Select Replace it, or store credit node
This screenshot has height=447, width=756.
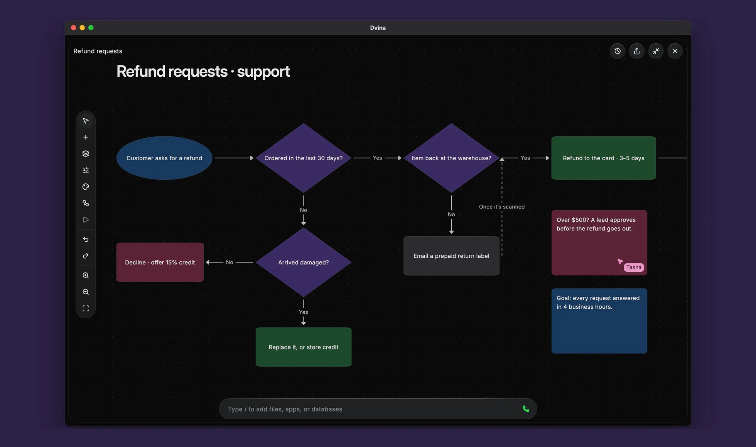point(304,347)
